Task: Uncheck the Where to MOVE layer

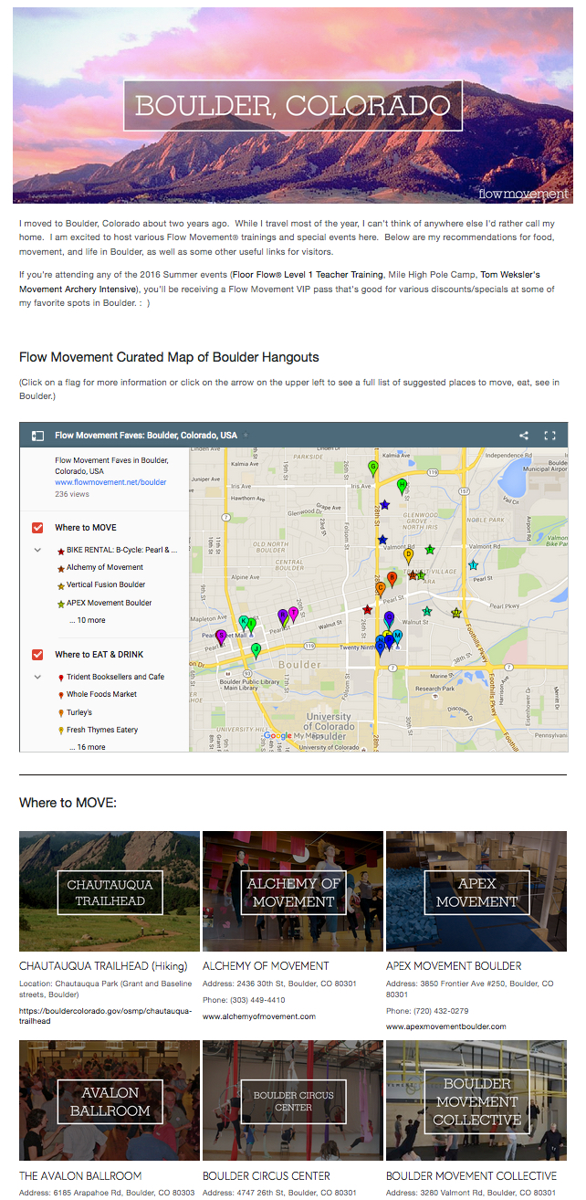Action: (x=37, y=528)
